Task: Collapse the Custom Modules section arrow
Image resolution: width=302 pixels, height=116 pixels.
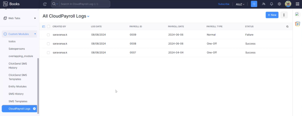Action: (35, 34)
